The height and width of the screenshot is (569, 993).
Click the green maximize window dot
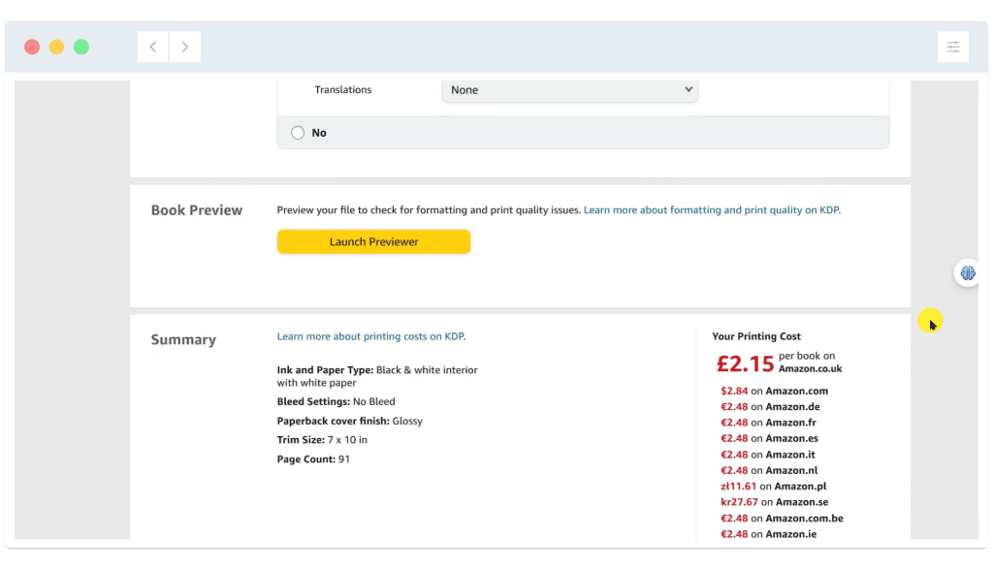tap(81, 47)
